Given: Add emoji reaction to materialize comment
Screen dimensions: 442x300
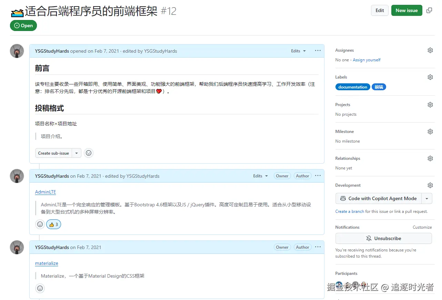Looking at the screenshot, I should (x=40, y=288).
